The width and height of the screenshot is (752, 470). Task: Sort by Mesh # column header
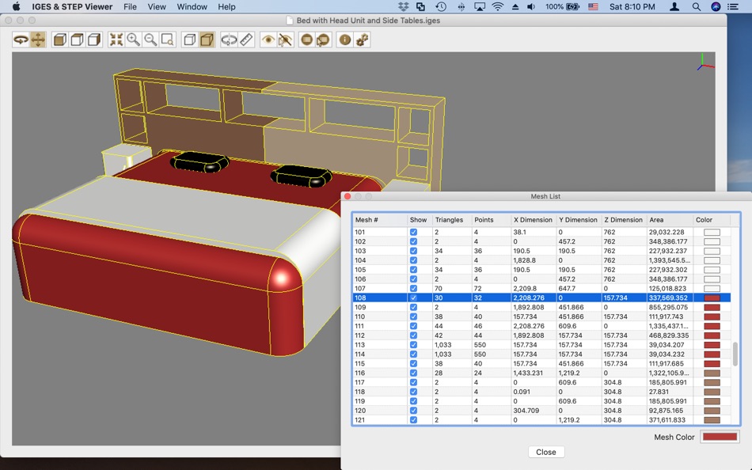(379, 220)
